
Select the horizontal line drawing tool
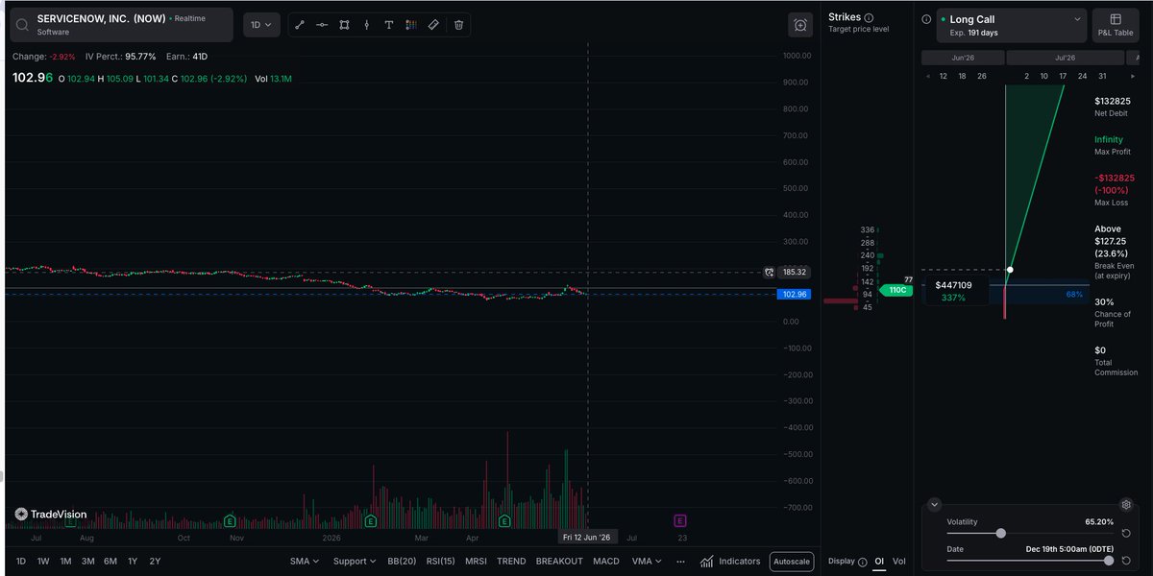(322, 25)
